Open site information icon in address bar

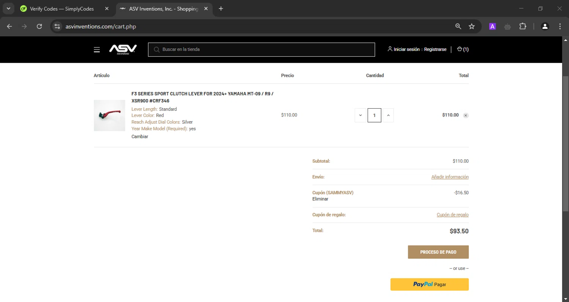[x=57, y=26]
